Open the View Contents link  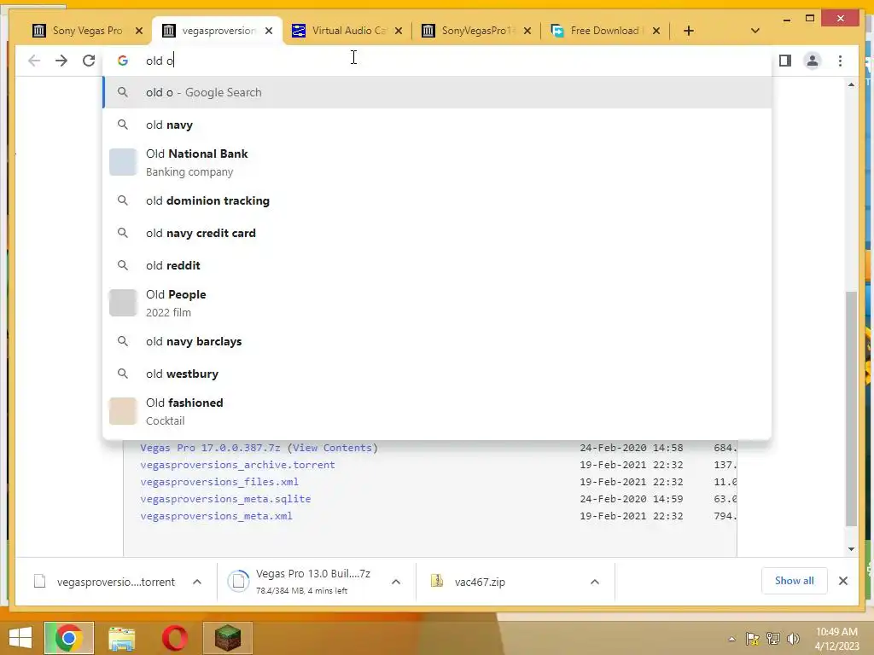(x=332, y=448)
